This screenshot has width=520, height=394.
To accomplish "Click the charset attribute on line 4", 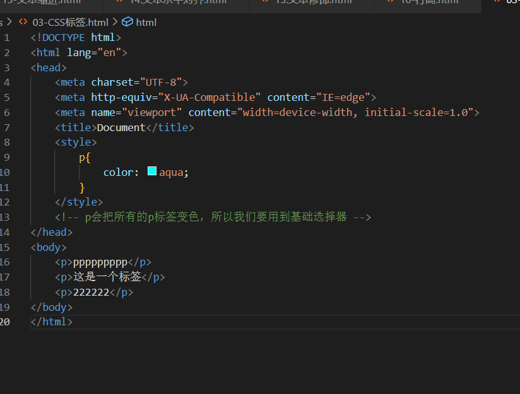I will click(x=112, y=82).
